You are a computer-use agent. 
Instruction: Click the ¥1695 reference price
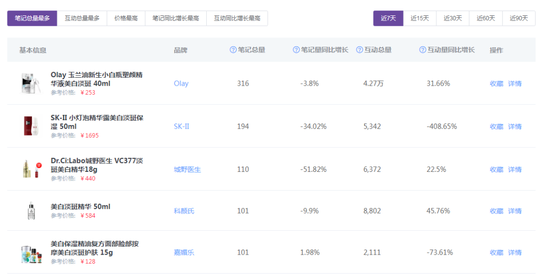[90, 136]
